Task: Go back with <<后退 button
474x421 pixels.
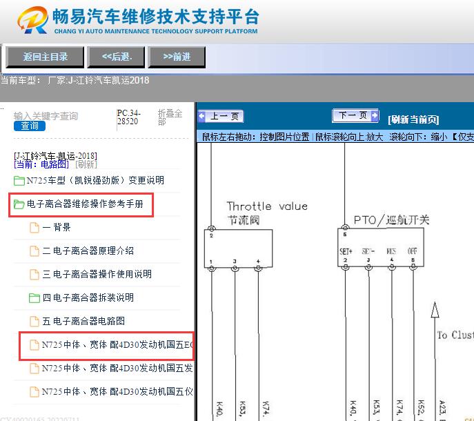Action: click(117, 57)
